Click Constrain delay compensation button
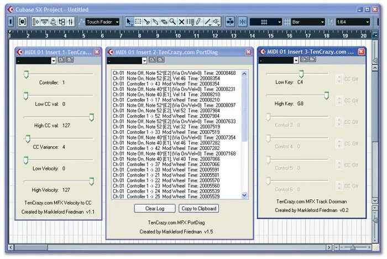387x259 pixels. pos(22,22)
